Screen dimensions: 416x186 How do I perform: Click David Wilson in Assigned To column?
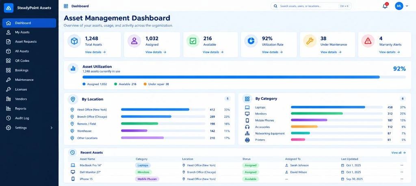[x=298, y=172]
